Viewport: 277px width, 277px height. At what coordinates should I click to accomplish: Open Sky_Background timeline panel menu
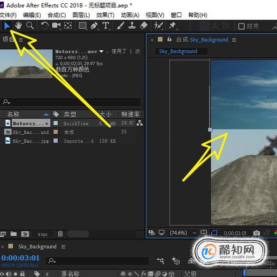63,246
